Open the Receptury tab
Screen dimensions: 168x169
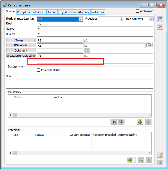pos(23,12)
